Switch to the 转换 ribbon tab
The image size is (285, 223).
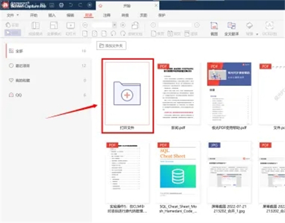pyautogui.click(x=125, y=15)
